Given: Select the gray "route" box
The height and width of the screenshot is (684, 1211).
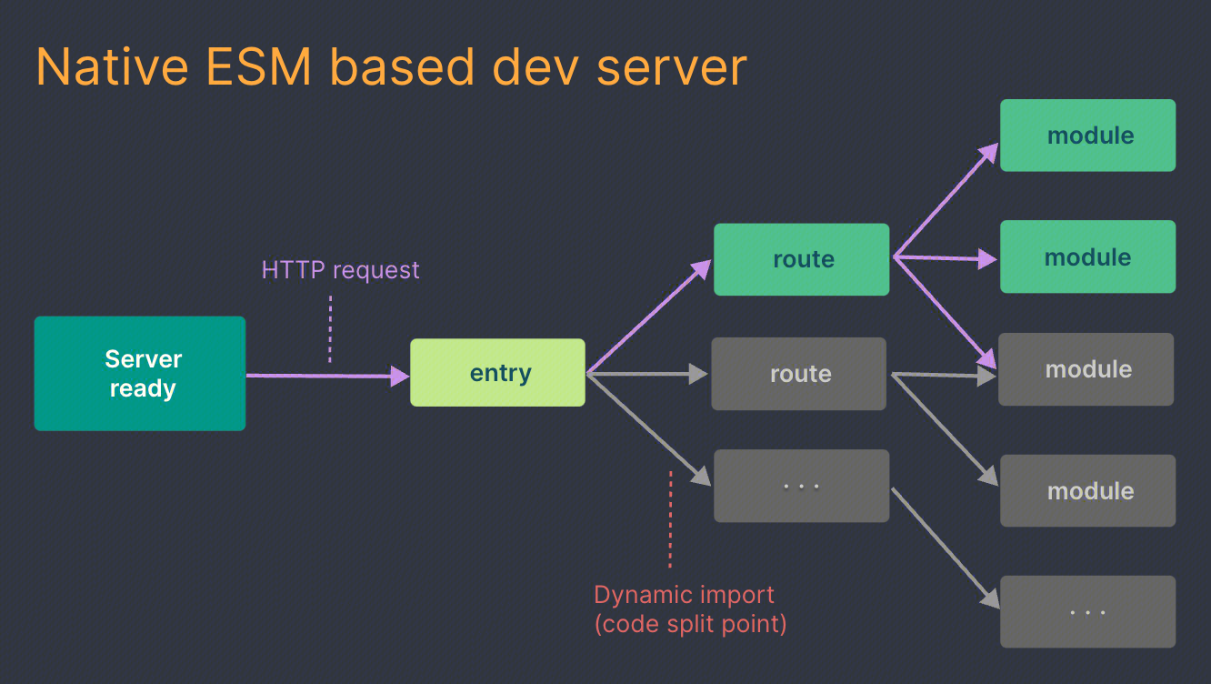Looking at the screenshot, I should click(x=798, y=374).
